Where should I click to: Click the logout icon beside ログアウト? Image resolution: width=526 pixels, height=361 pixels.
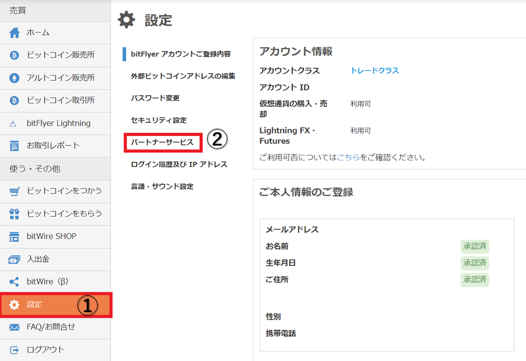pos(15,350)
